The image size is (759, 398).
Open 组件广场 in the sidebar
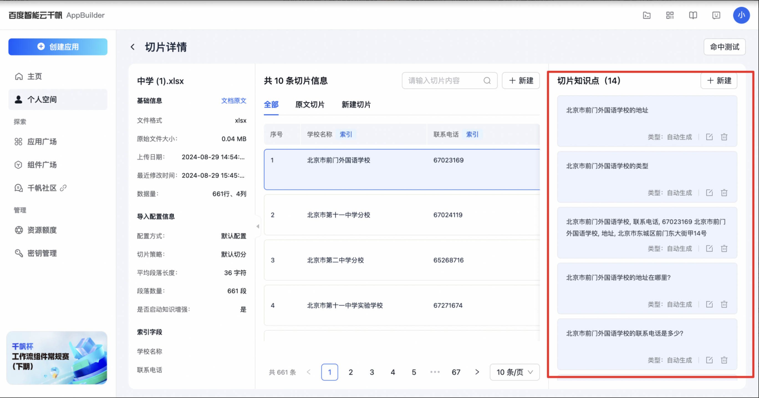click(x=58, y=165)
